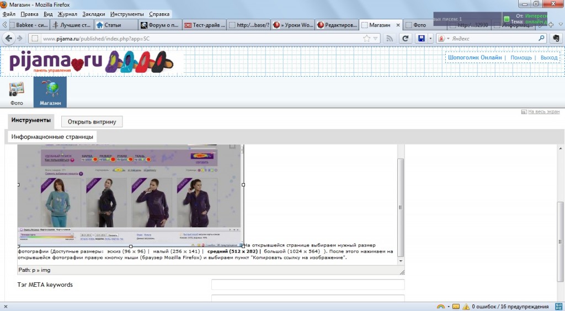Switch to the http:/...base/? browser tab
565x311 pixels.
click(x=249, y=25)
